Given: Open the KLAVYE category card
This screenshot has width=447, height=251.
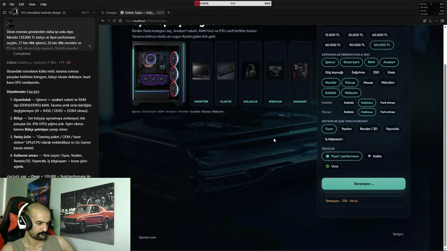Looking at the screenshot, I should [226, 73].
